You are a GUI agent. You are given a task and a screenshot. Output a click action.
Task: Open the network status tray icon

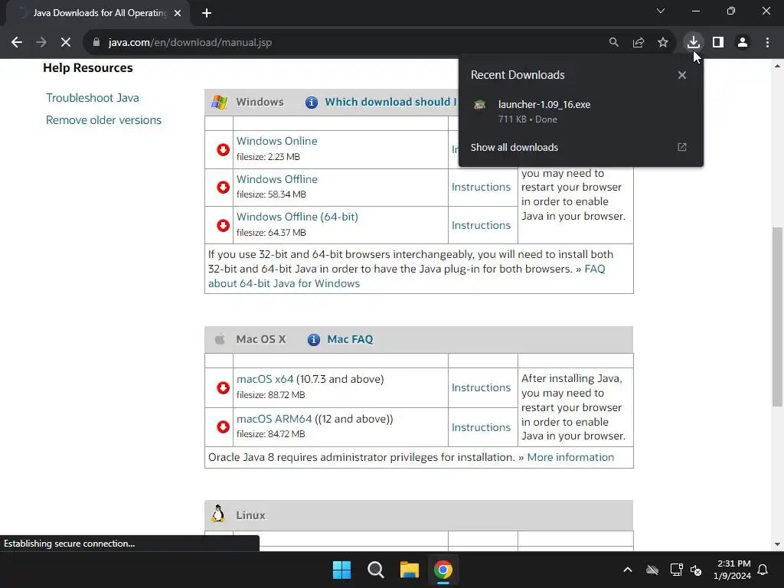pyautogui.click(x=676, y=570)
